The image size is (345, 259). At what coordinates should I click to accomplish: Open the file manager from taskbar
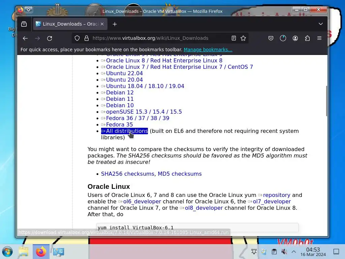point(24,252)
